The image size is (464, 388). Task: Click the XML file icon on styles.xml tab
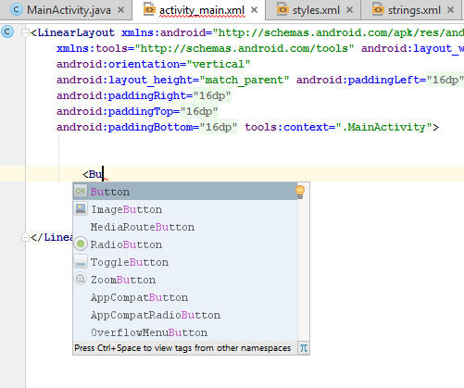click(x=282, y=10)
